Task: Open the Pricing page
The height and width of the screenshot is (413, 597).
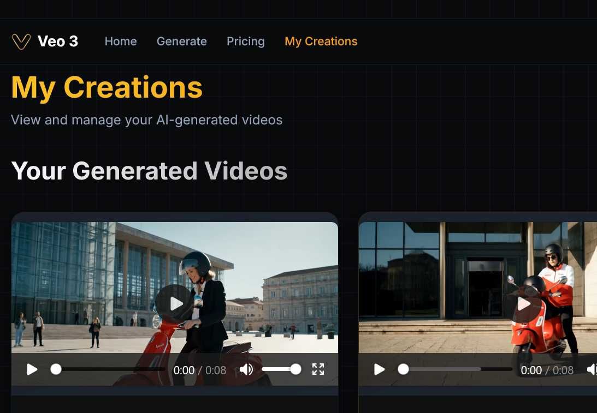Action: pyautogui.click(x=246, y=41)
